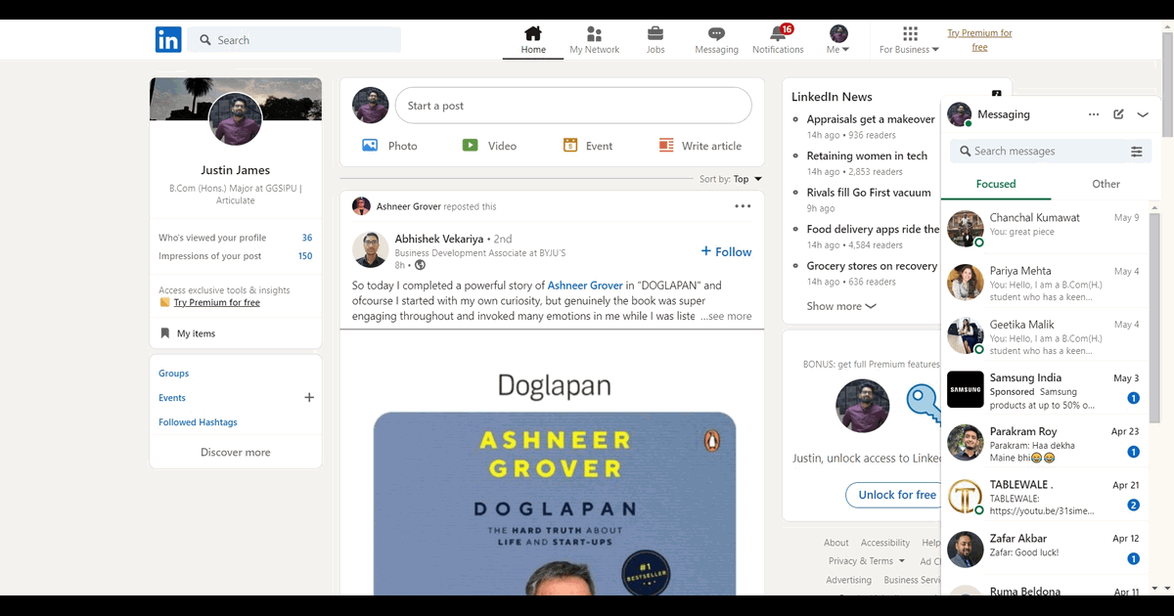
Task: Switch to Focused messages tab
Action: (x=996, y=184)
